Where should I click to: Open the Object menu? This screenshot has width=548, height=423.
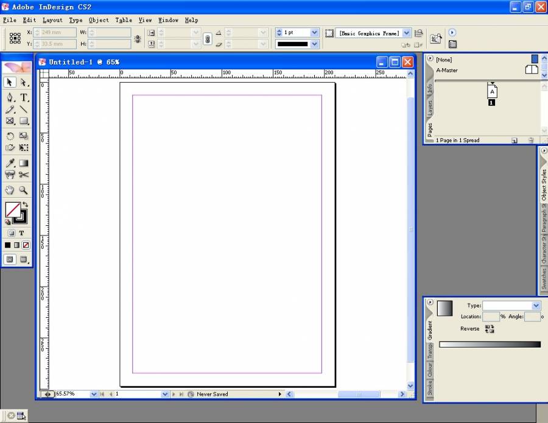[x=99, y=20]
